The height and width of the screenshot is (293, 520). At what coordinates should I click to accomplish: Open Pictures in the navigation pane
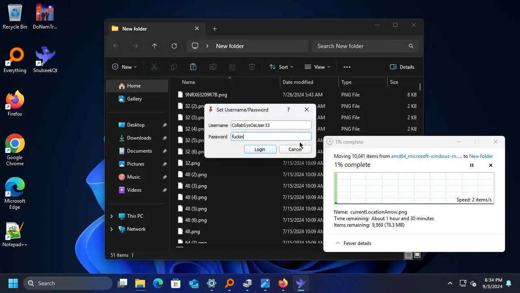click(x=137, y=164)
